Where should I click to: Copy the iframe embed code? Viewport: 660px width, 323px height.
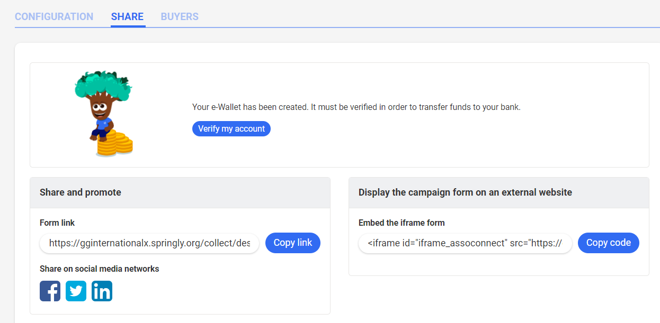tap(608, 243)
